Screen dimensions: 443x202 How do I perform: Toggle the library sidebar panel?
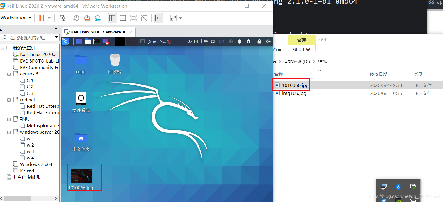[112, 18]
